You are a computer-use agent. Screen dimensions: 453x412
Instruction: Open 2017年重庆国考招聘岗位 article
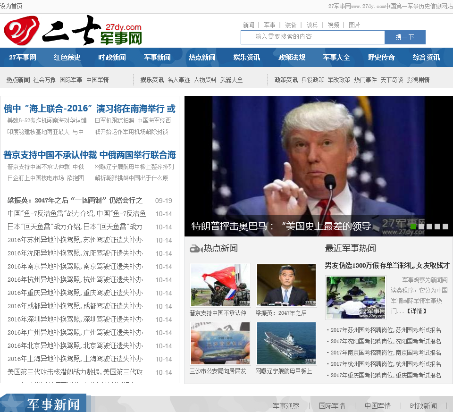coord(386,375)
